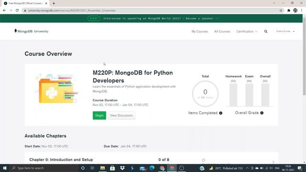The height and width of the screenshot is (172, 306).
Task: Click the M220P course Python folder image
Action: (57, 88)
